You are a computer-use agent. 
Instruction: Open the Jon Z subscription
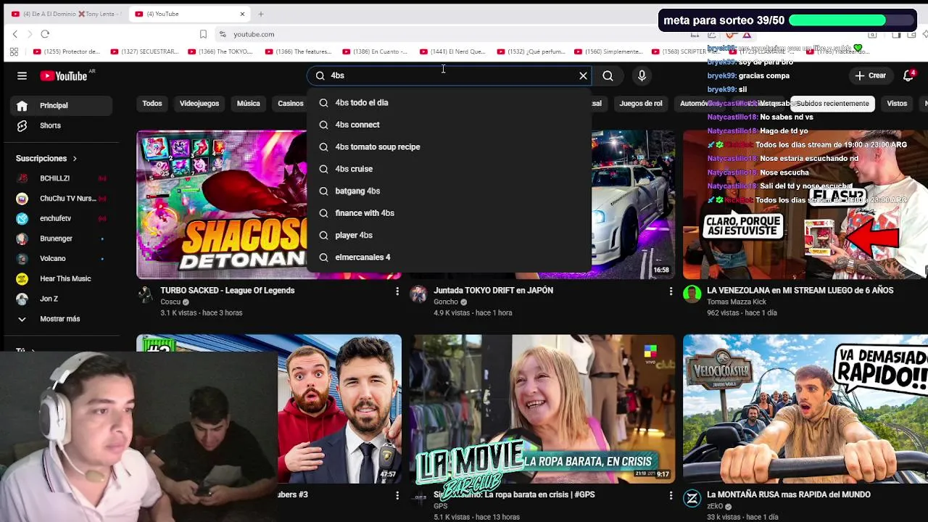tap(62, 299)
